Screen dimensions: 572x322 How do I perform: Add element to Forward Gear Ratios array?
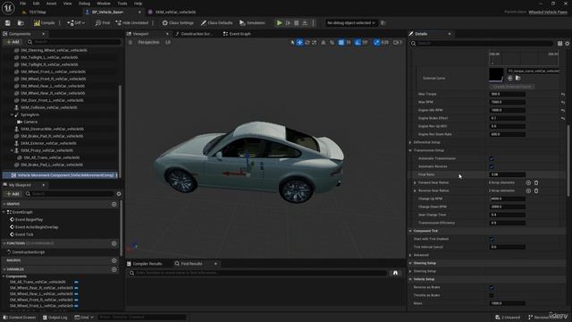(x=528, y=182)
